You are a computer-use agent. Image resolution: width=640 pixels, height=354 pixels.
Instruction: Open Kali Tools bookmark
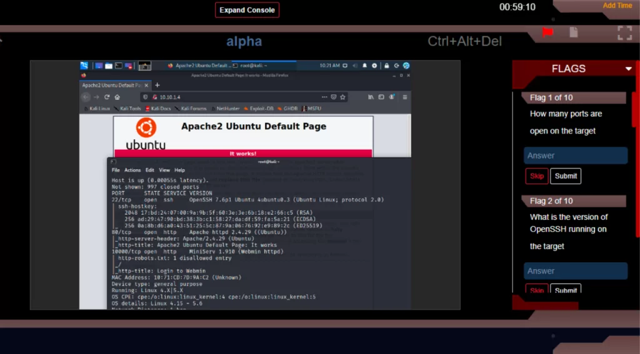pyautogui.click(x=127, y=109)
